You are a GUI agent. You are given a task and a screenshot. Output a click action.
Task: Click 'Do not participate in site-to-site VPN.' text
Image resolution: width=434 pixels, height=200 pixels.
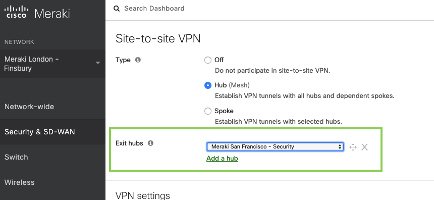point(273,70)
